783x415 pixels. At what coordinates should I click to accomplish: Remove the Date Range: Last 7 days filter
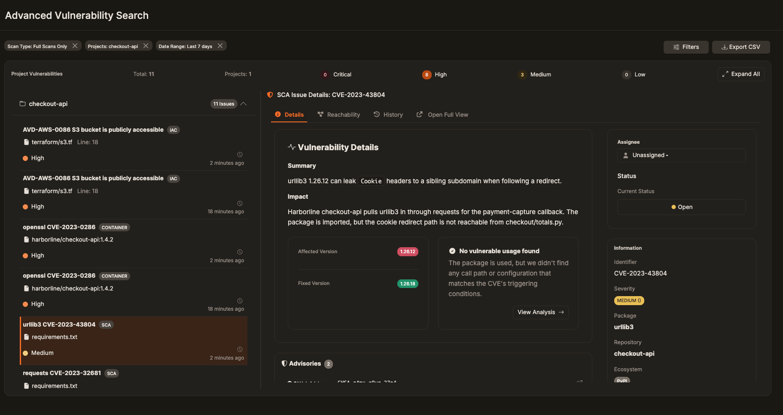tap(220, 46)
